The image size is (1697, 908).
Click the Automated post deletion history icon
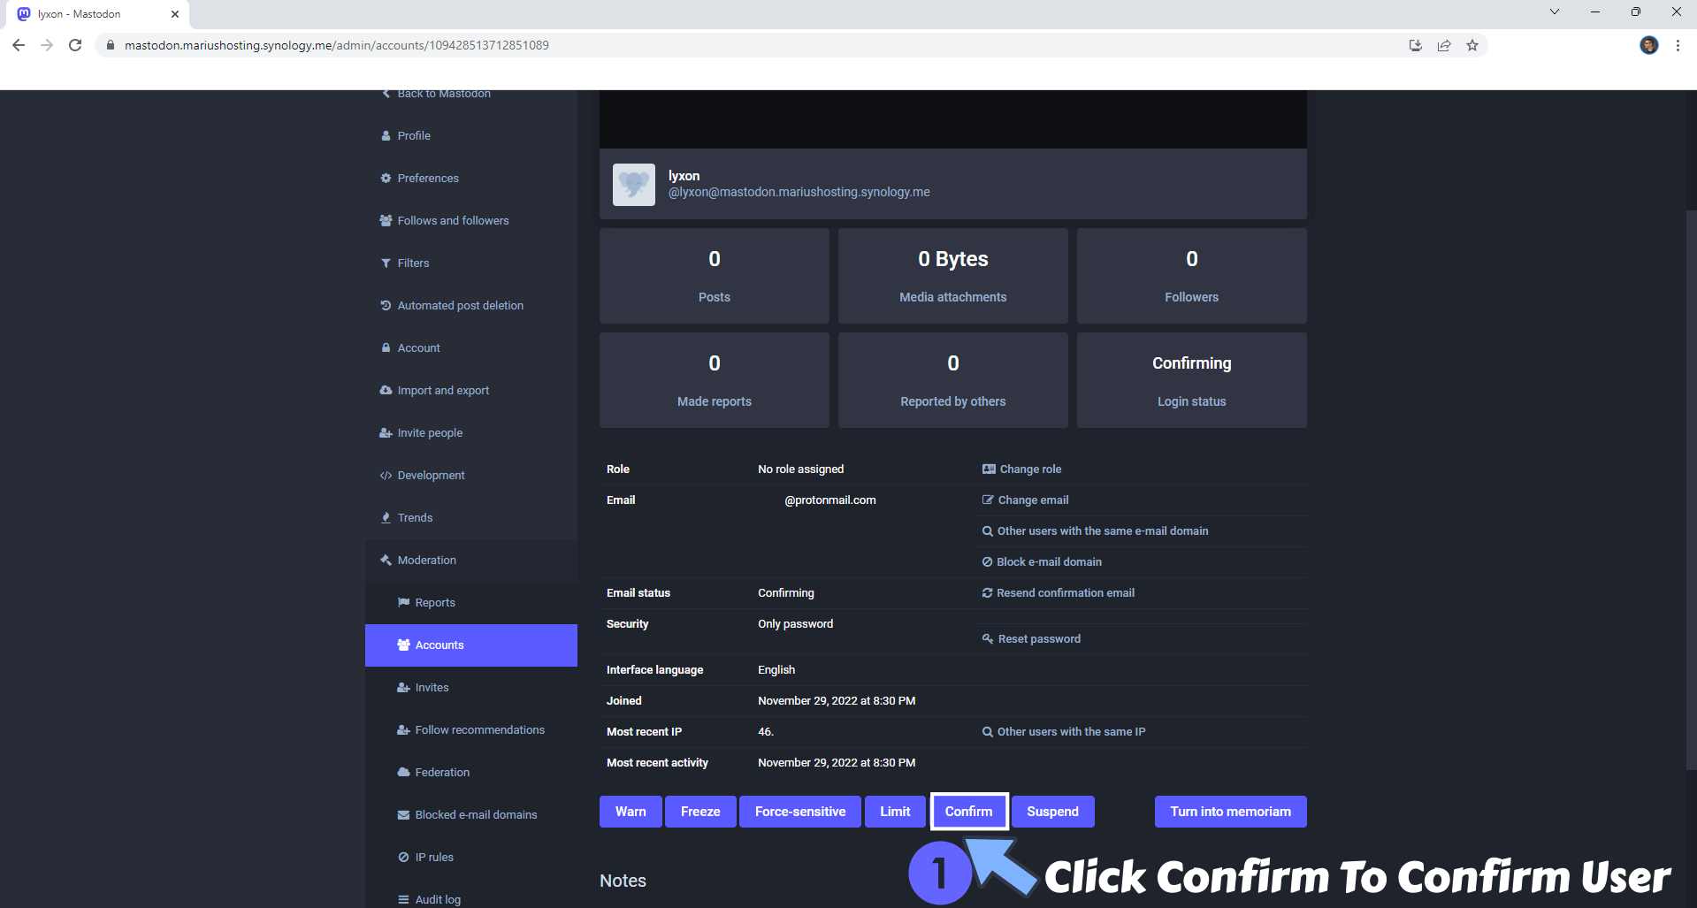click(386, 306)
